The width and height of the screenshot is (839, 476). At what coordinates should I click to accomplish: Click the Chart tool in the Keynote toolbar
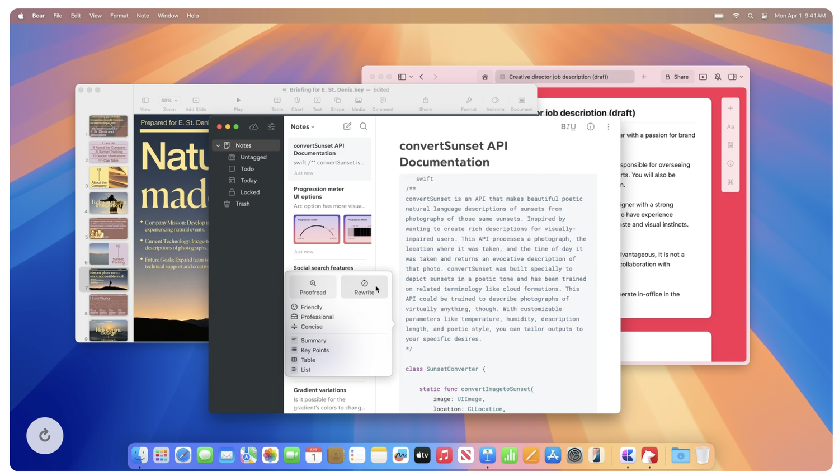pos(297,104)
